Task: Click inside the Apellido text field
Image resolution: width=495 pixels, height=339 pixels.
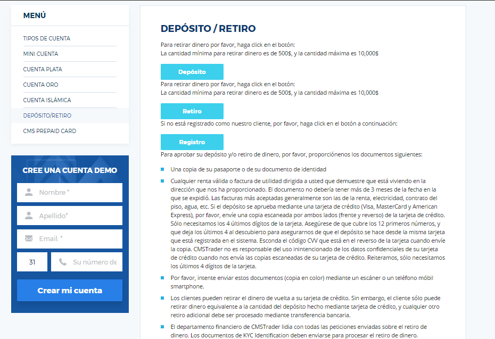Action: [x=75, y=216]
